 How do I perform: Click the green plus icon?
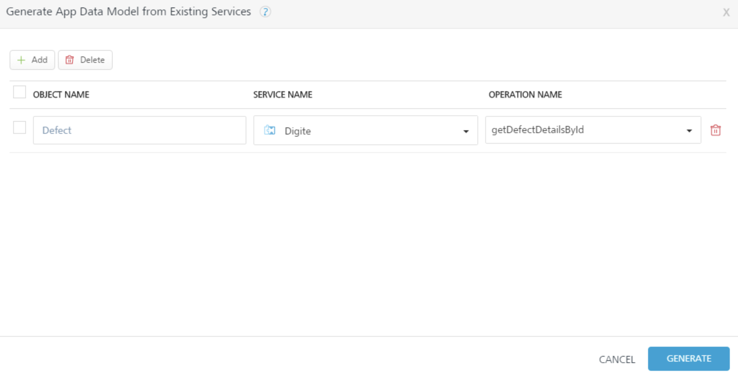[21, 60]
